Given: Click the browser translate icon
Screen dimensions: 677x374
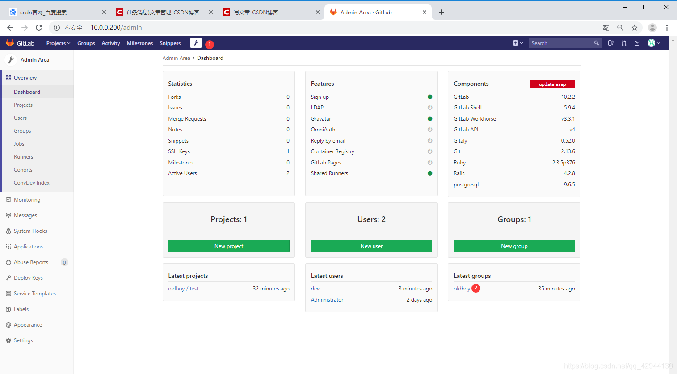Looking at the screenshot, I should tap(606, 28).
